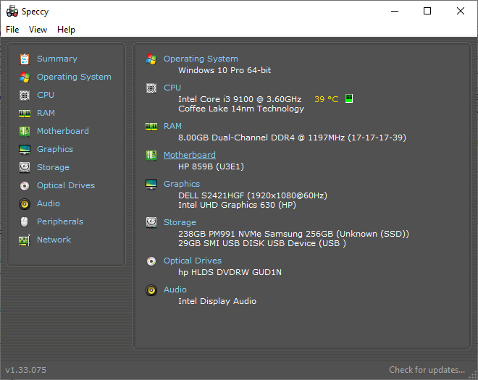The height and width of the screenshot is (380, 478).
Task: Open the View menu
Action: (x=38, y=30)
